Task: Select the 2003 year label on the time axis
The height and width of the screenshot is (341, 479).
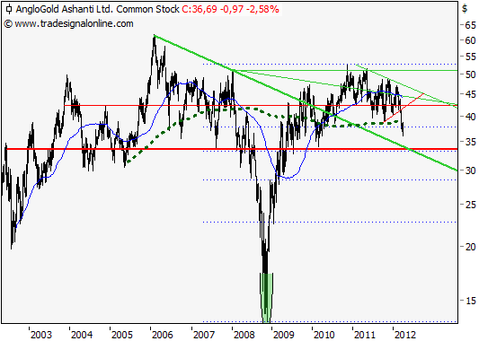Action: (41, 335)
